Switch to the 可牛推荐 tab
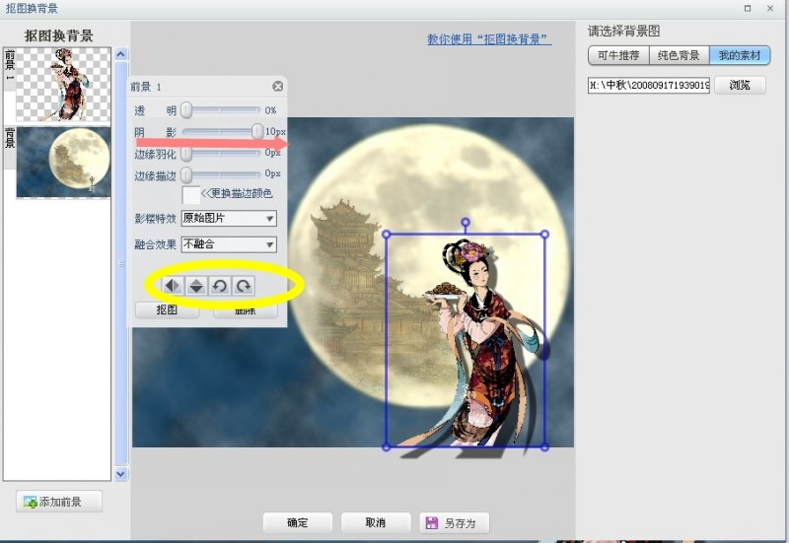The height and width of the screenshot is (543, 789). pos(618,55)
